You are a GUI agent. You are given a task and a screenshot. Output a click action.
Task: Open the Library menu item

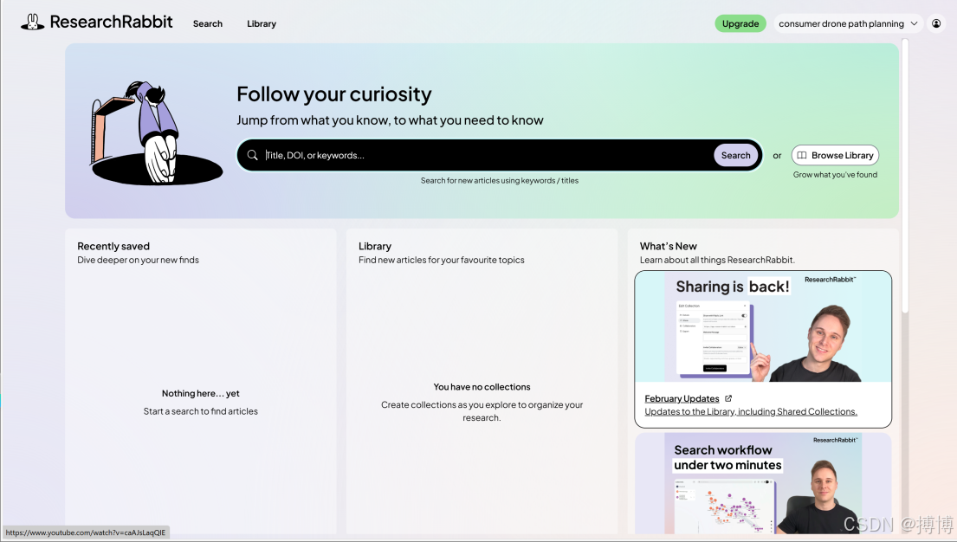[x=262, y=23]
